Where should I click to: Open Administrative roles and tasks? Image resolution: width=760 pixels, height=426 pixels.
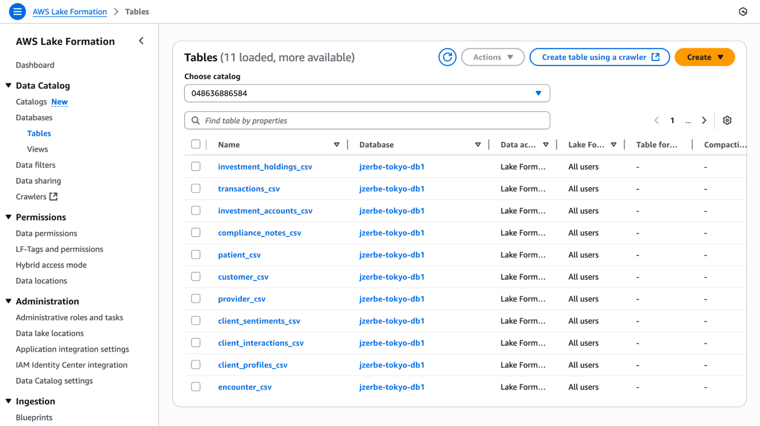[69, 317]
